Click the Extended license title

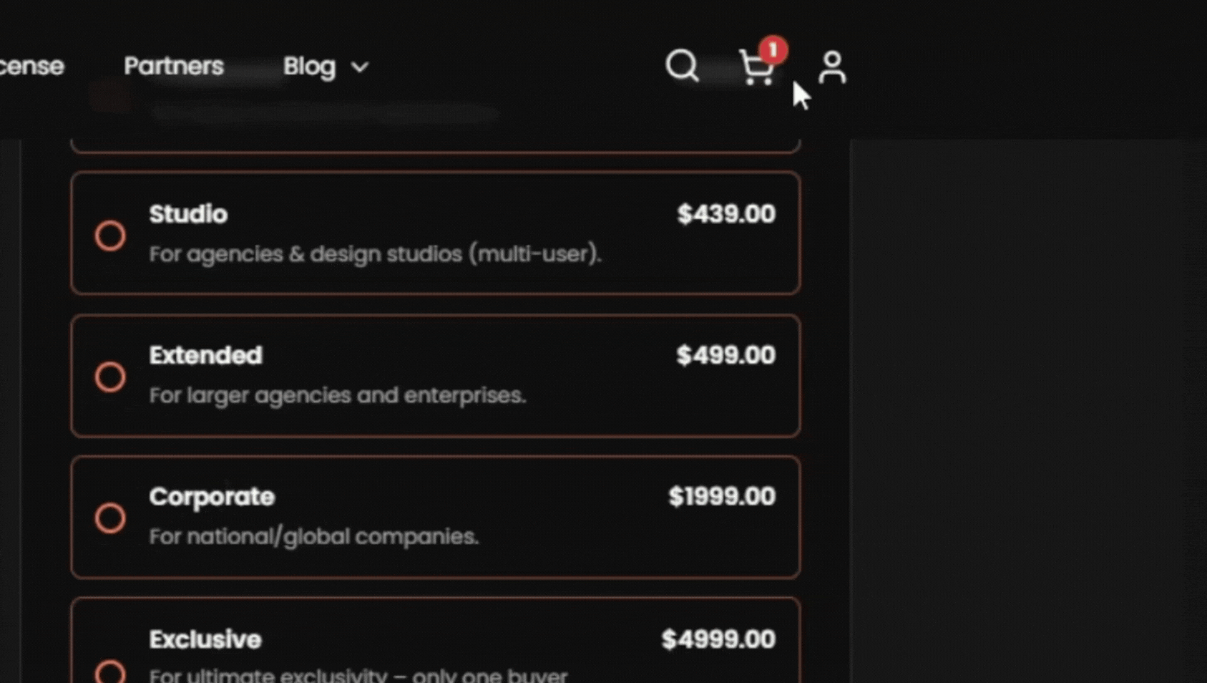tap(205, 355)
